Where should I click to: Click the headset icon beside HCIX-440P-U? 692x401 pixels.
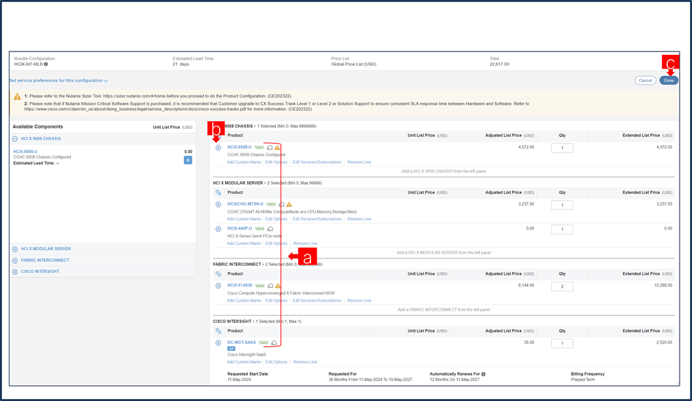(x=270, y=229)
